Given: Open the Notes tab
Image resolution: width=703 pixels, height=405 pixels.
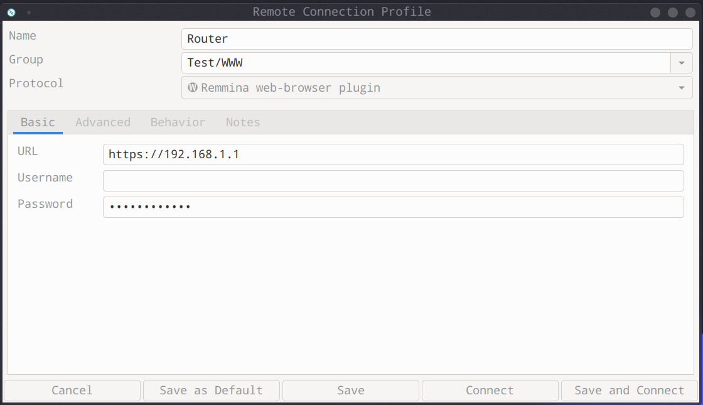Looking at the screenshot, I should (x=243, y=122).
